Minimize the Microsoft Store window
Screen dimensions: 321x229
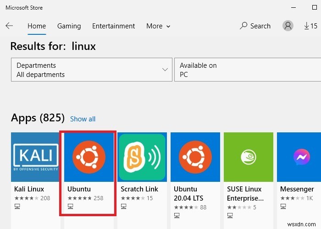point(293,8)
